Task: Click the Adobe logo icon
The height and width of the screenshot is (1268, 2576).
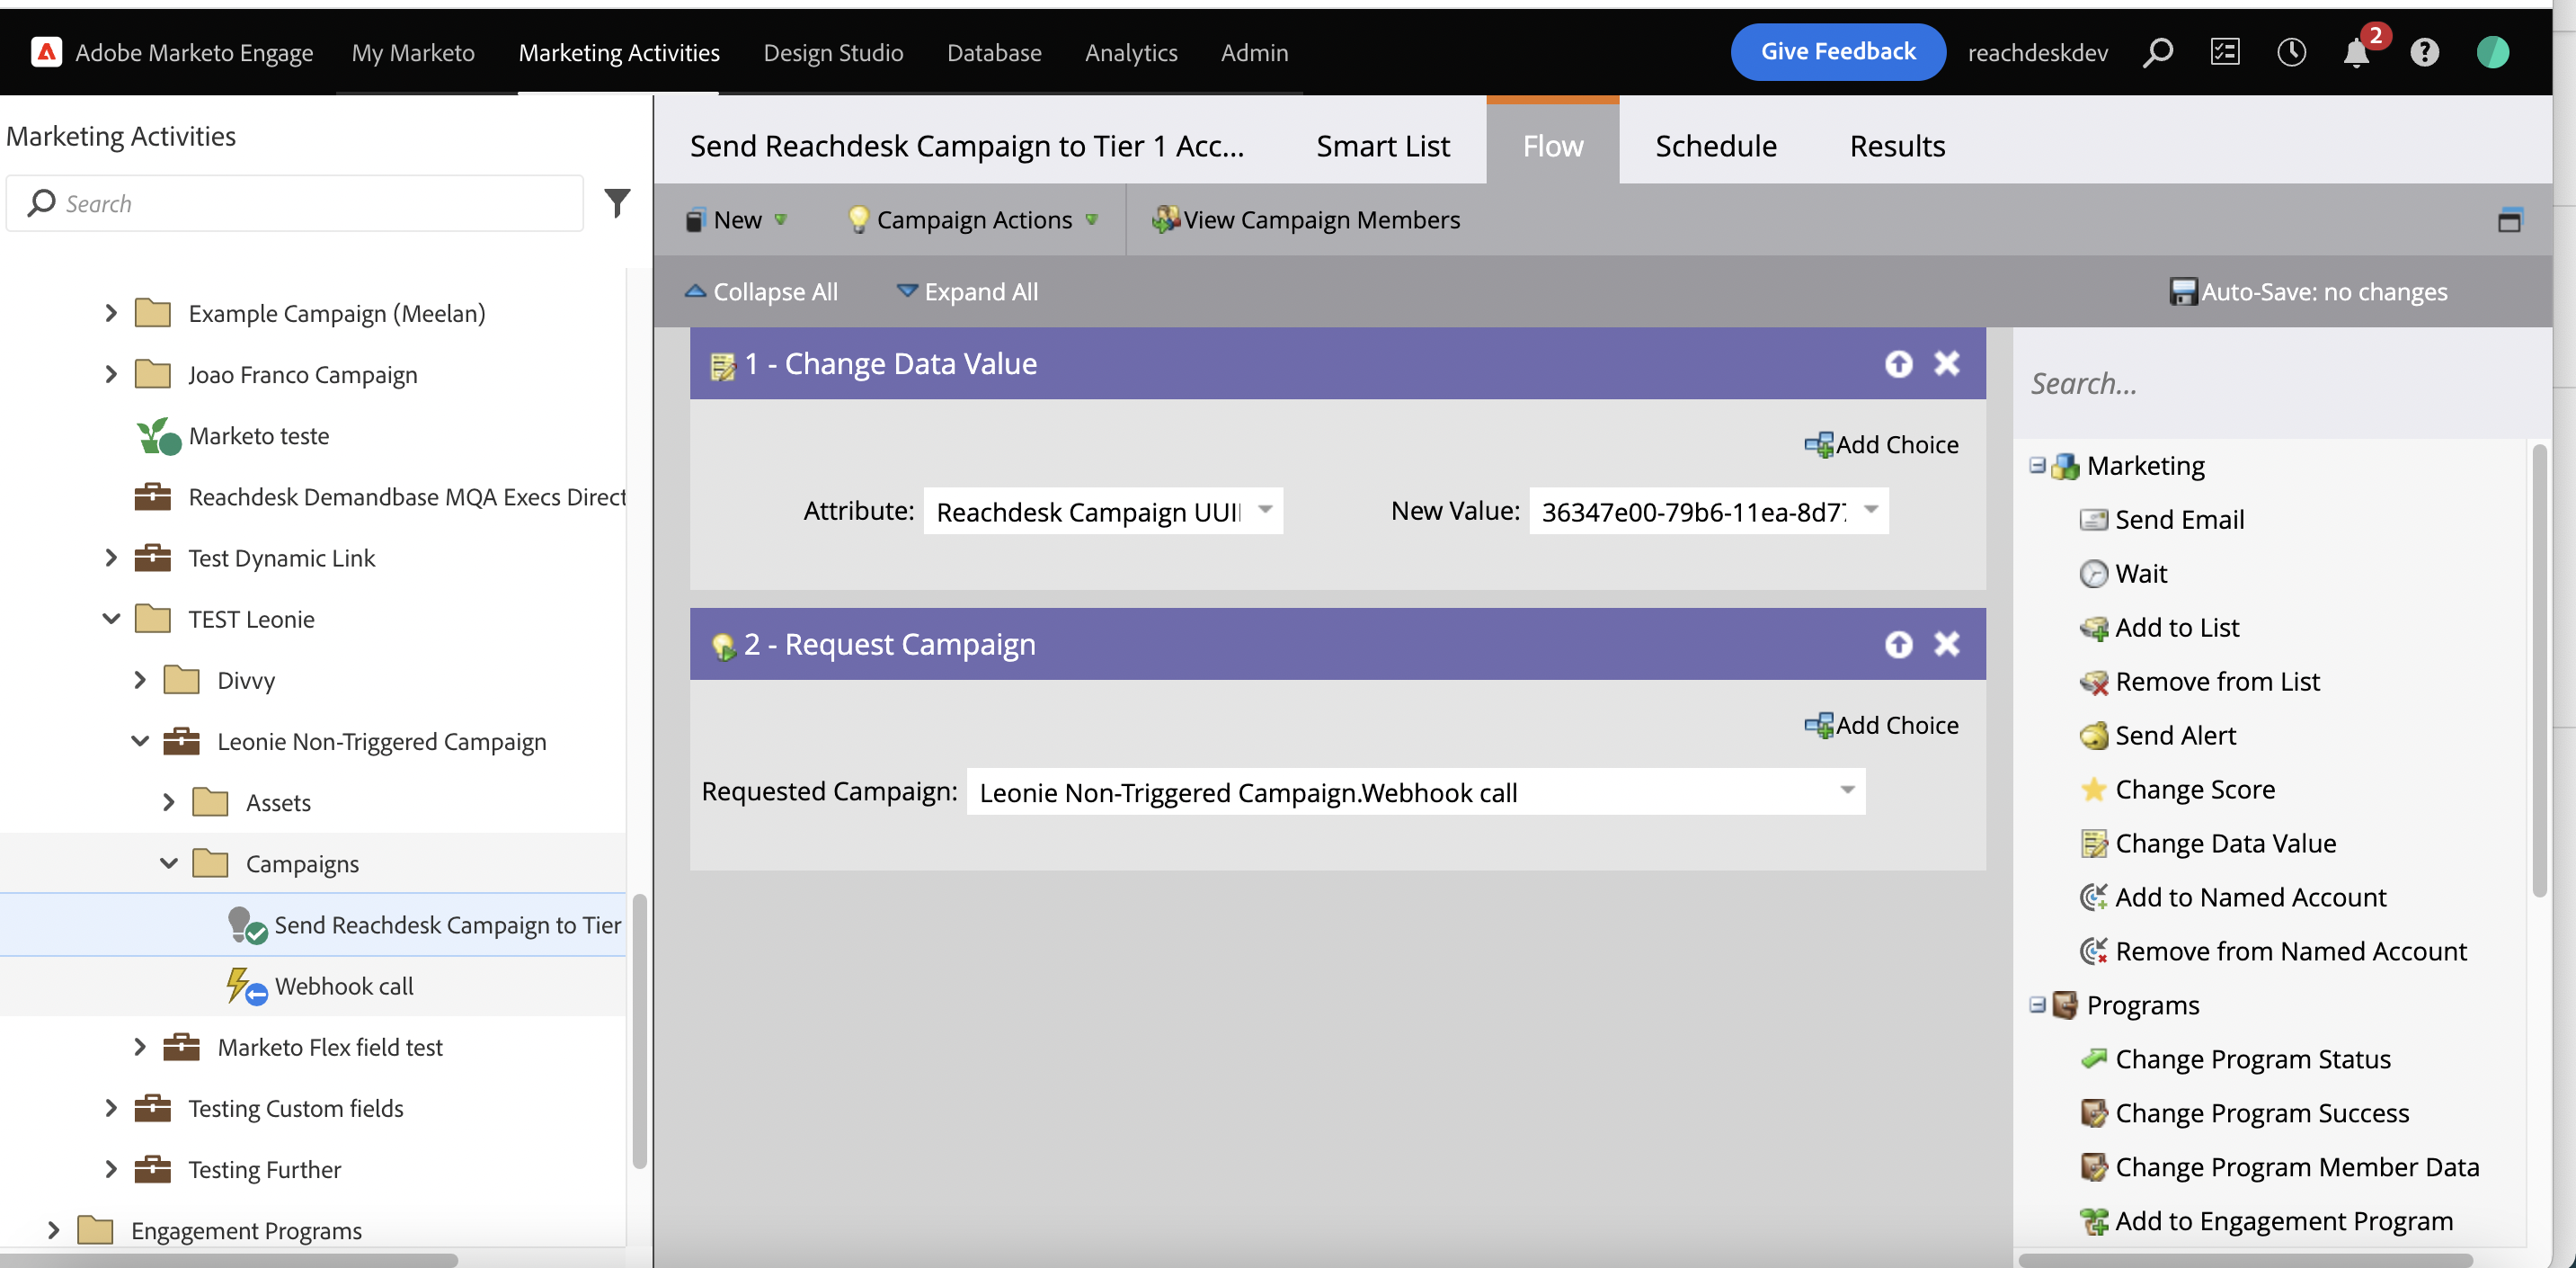Action: point(46,51)
